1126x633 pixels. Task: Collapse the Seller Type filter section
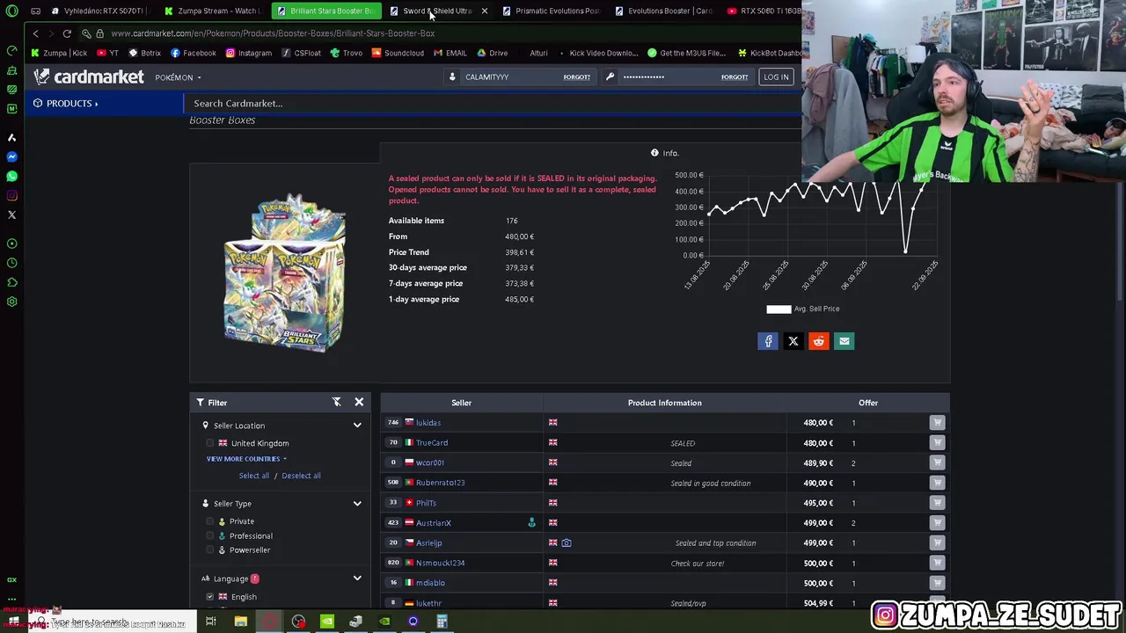tap(357, 504)
